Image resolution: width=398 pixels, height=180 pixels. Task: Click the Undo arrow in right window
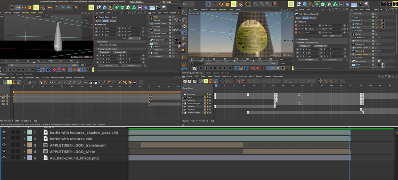tap(185, 4)
